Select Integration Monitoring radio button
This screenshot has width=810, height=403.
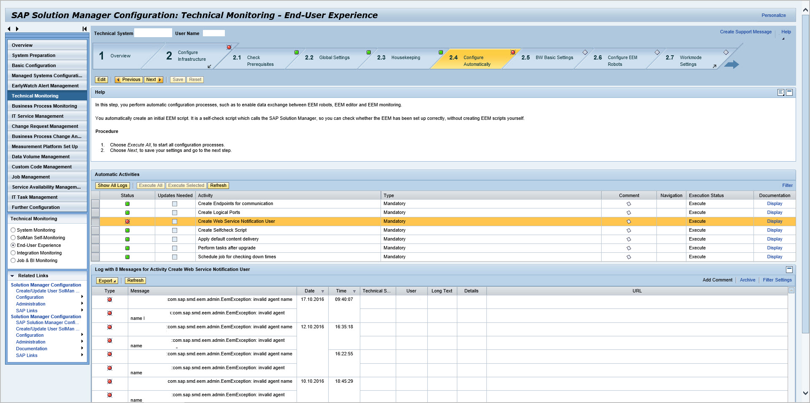click(13, 253)
